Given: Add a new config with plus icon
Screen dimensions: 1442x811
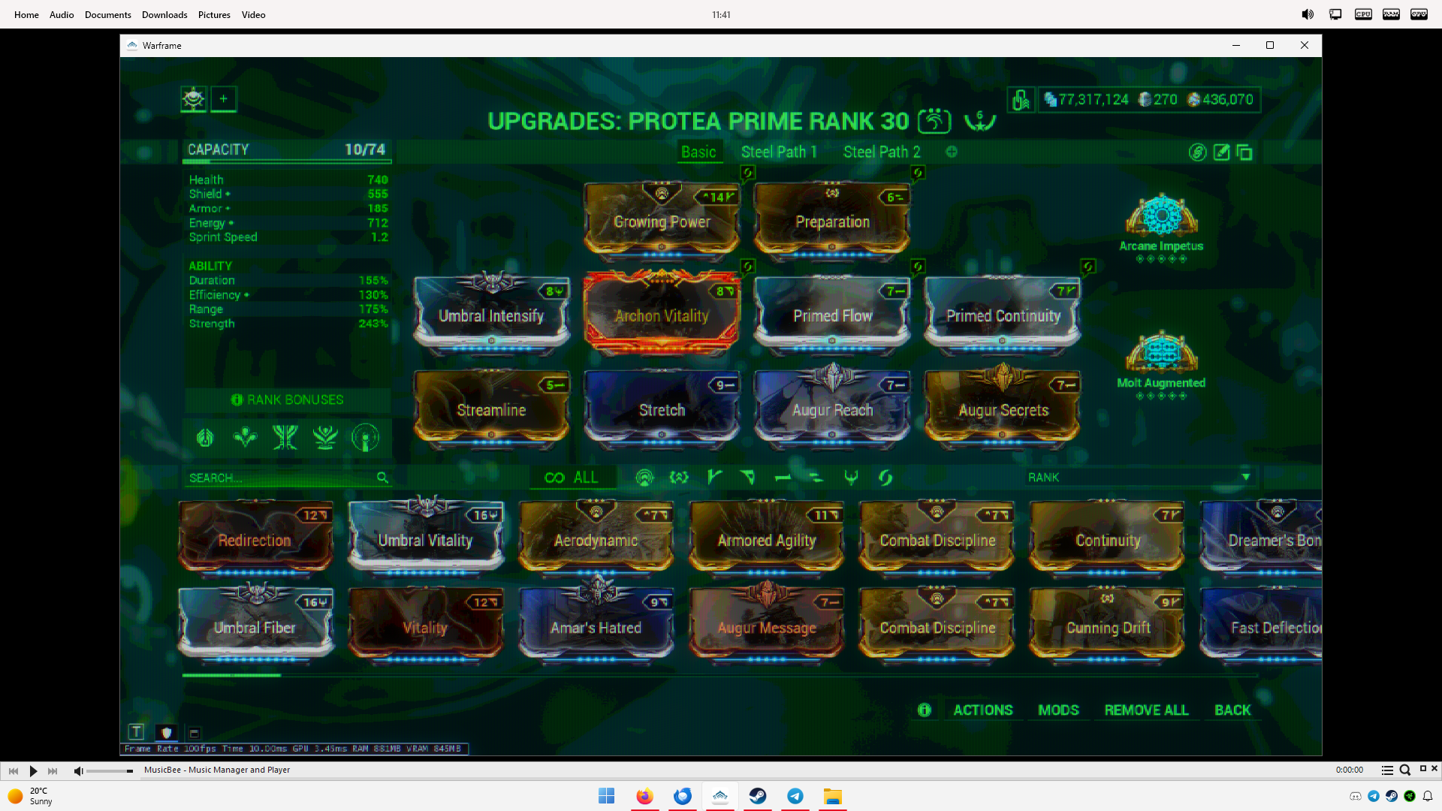Looking at the screenshot, I should pos(952,152).
